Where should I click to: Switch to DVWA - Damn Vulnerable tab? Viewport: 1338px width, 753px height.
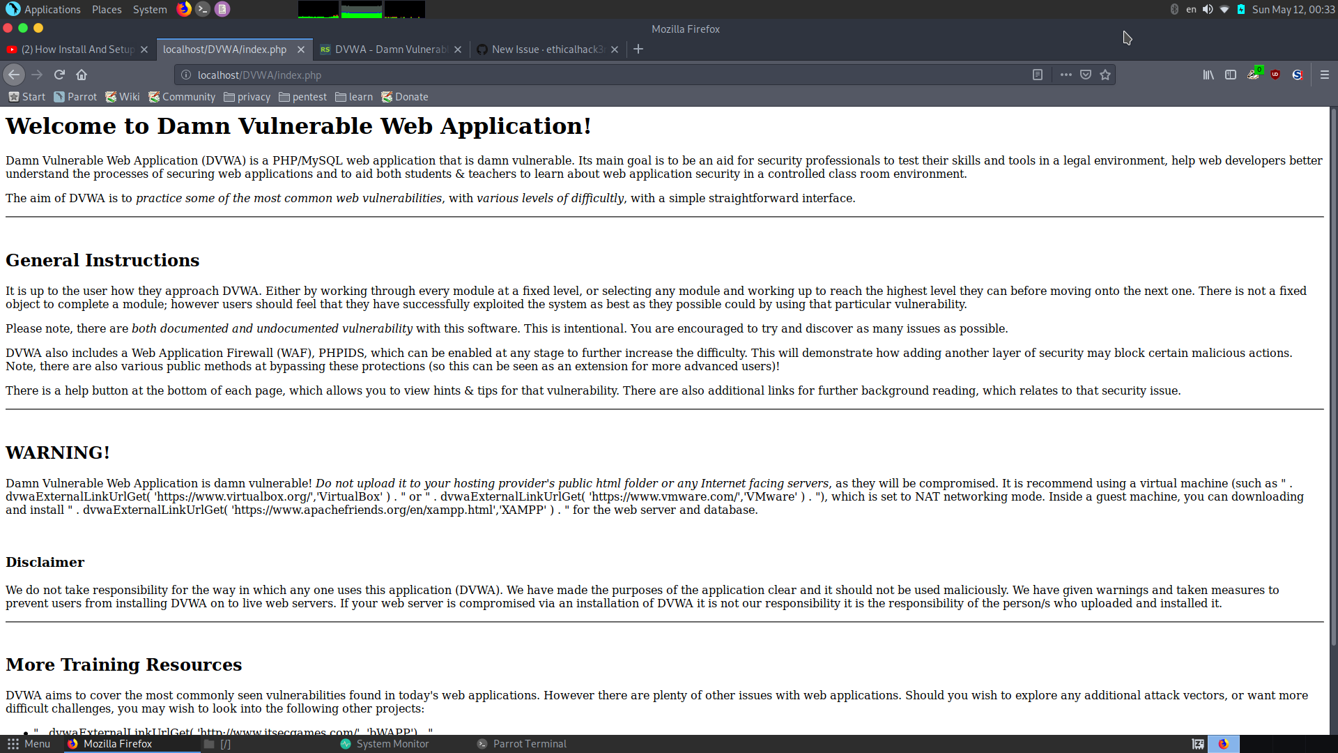point(390,50)
